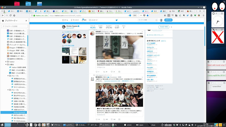Viewport: 226px width, 127px height.
Task: Click the blue Tweet compose button
Action: pos(168,20)
